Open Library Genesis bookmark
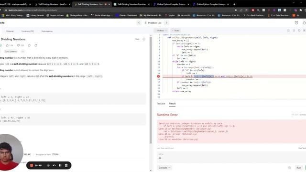The height and width of the screenshot is (172, 306). click(35, 15)
